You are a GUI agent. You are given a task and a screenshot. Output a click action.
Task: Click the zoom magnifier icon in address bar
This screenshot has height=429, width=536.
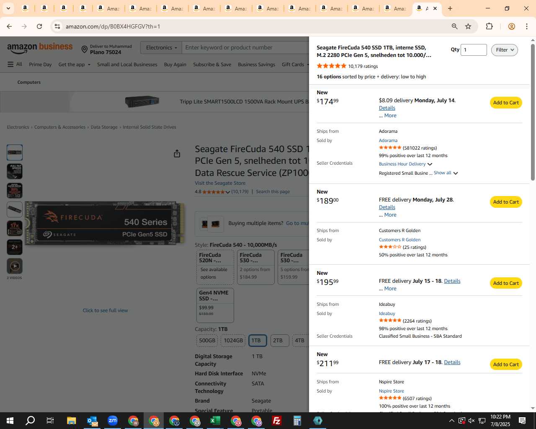click(454, 26)
